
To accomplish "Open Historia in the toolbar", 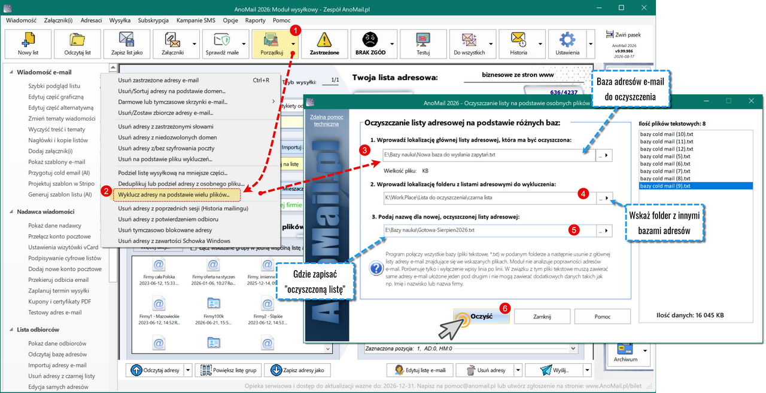I will 518,44.
